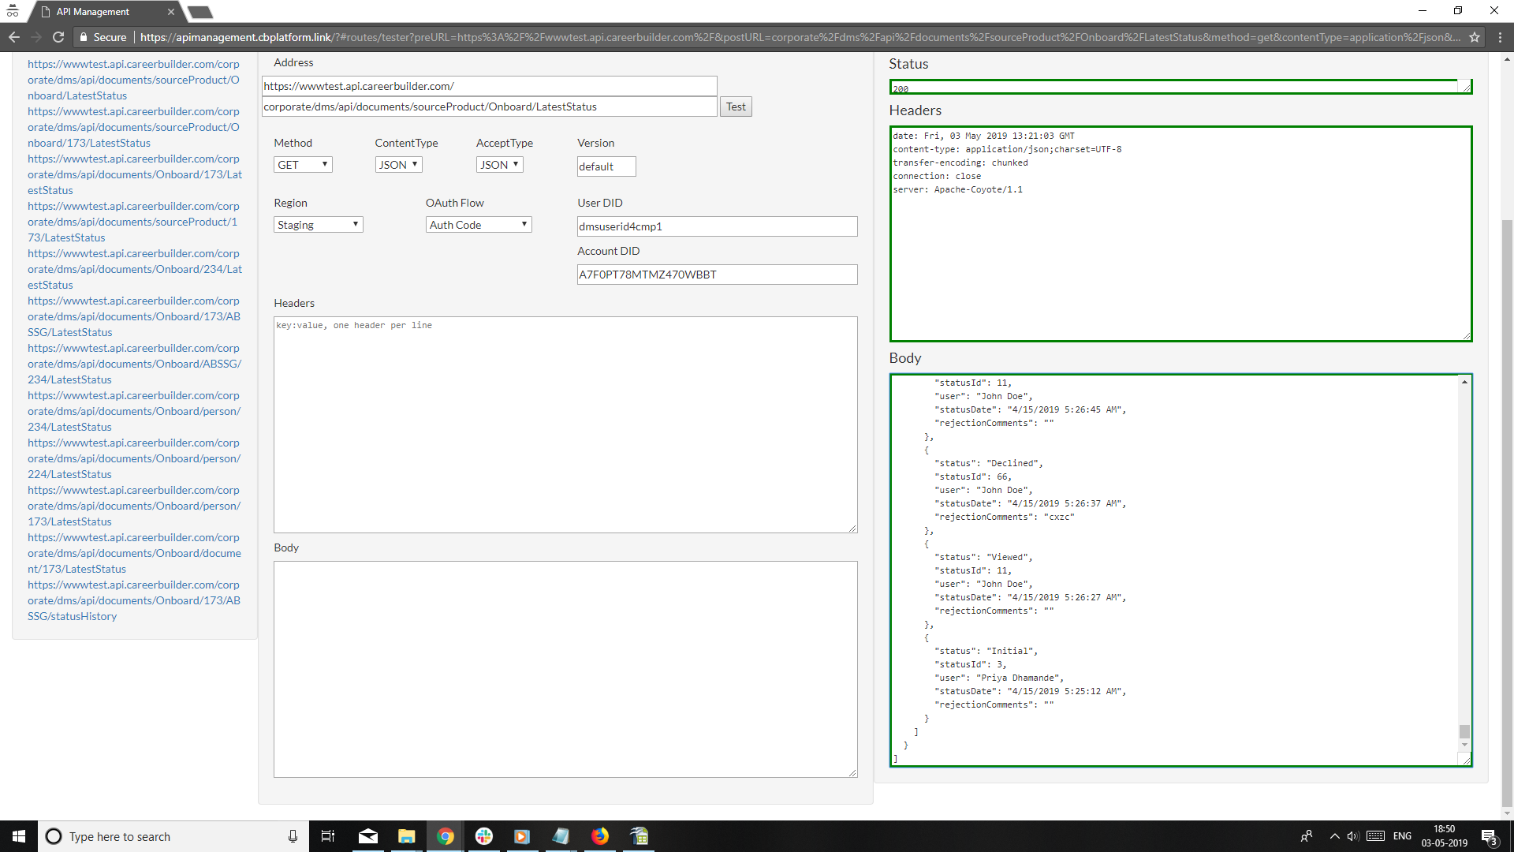Screen dimensions: 1514x852
Task: Click the volume speaker tray icon
Action: 1353,836
